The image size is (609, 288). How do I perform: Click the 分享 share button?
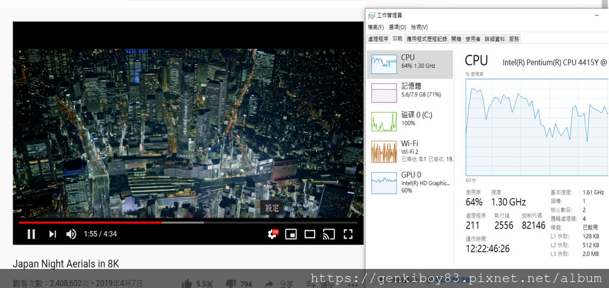point(280,284)
